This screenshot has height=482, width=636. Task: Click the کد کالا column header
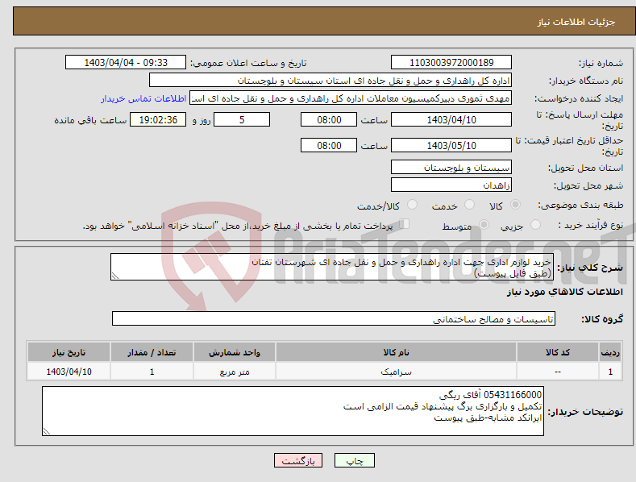tap(558, 352)
